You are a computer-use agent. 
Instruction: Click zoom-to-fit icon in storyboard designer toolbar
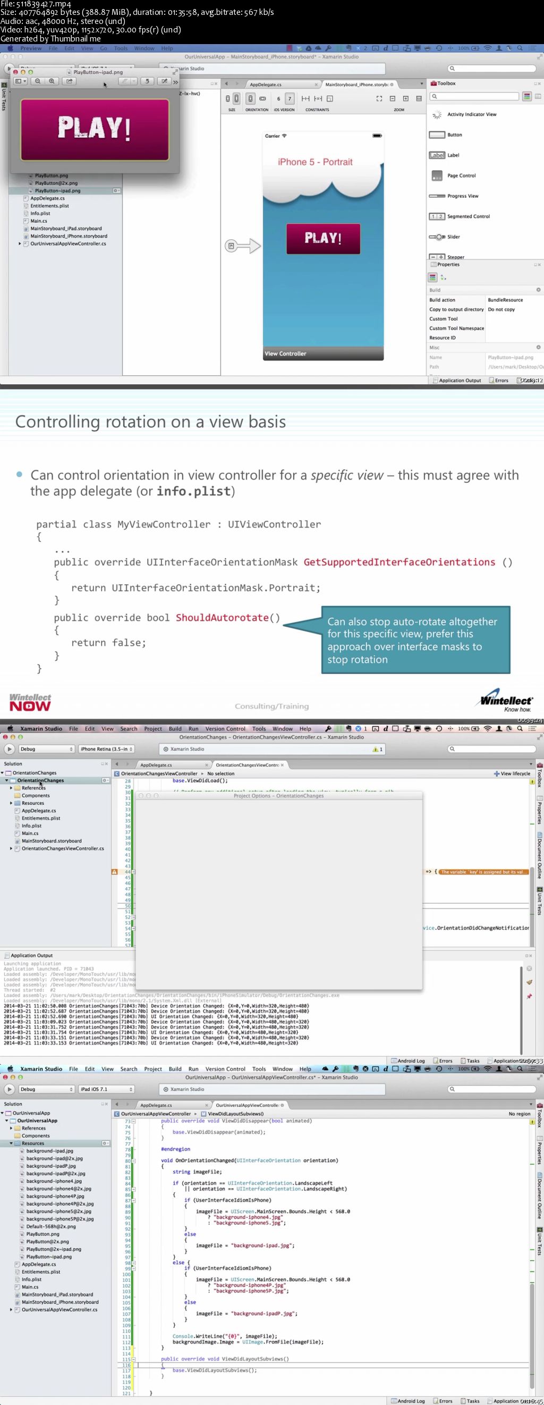pyautogui.click(x=379, y=99)
